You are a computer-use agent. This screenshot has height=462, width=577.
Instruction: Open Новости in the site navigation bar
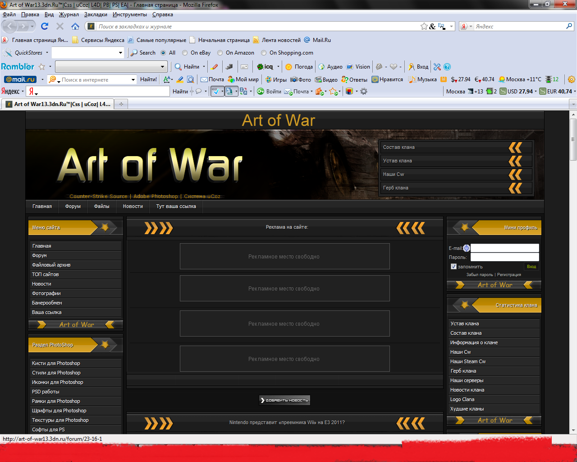[x=133, y=206]
